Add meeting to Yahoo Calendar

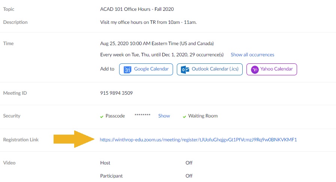[272, 69]
